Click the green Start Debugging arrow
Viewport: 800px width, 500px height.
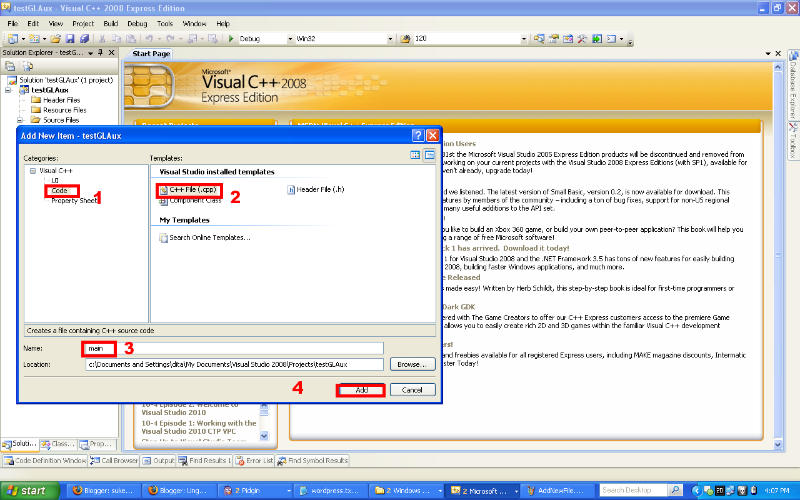tap(231, 39)
